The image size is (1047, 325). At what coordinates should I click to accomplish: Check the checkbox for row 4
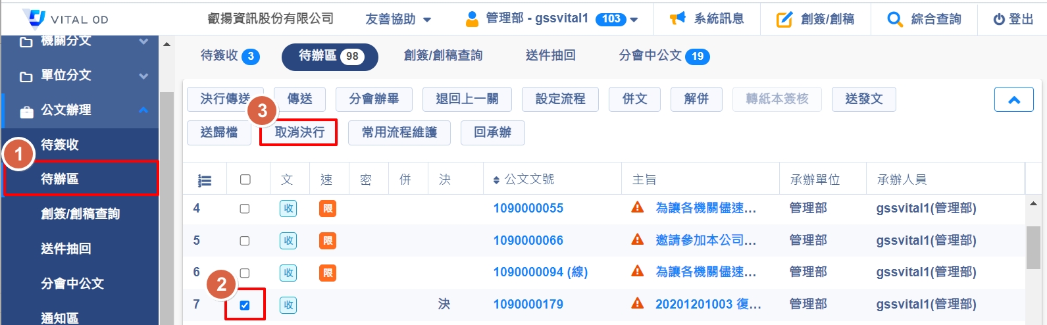245,209
